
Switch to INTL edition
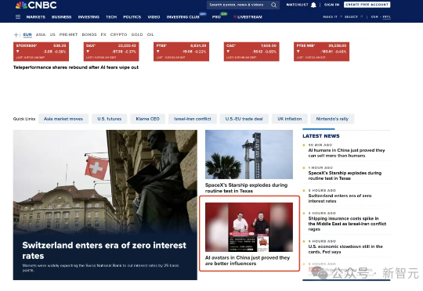pyautogui.click(x=387, y=16)
